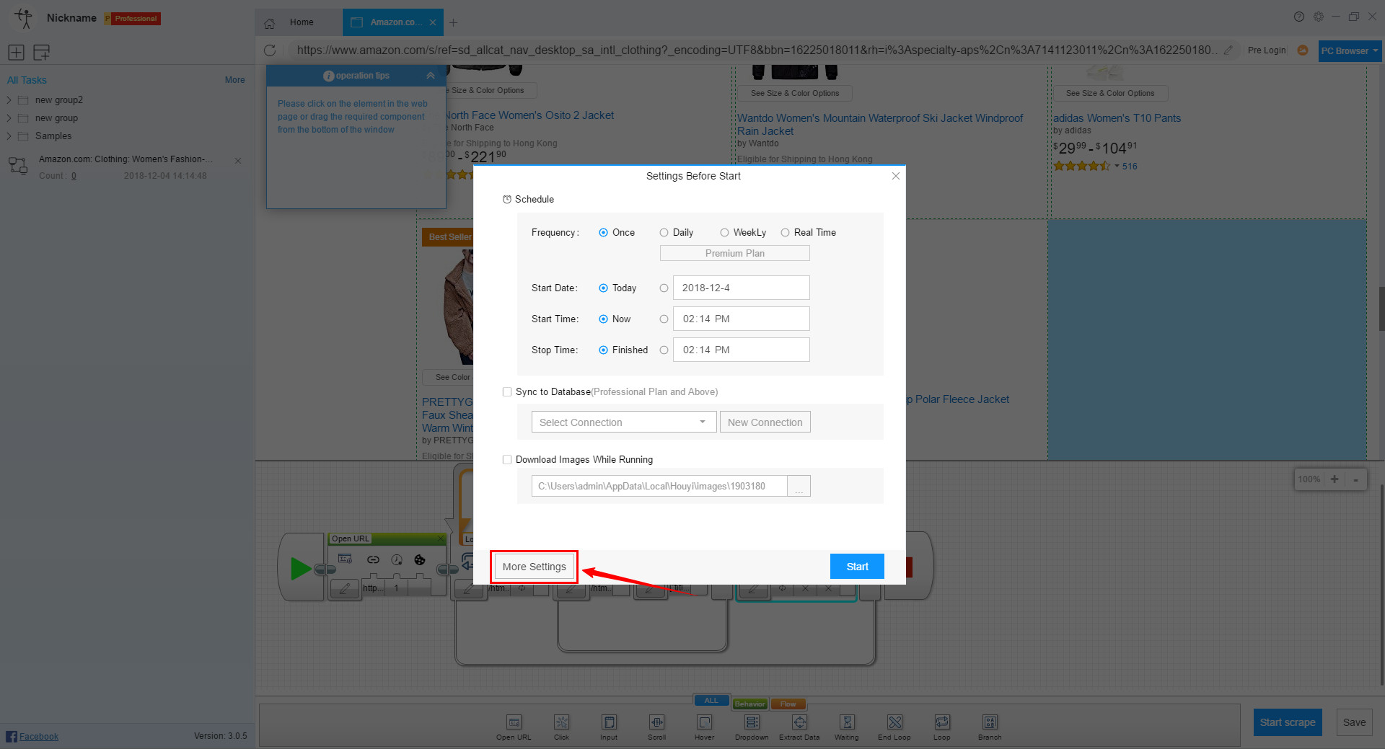Select the Input action icon
The image size is (1385, 749).
tap(609, 722)
